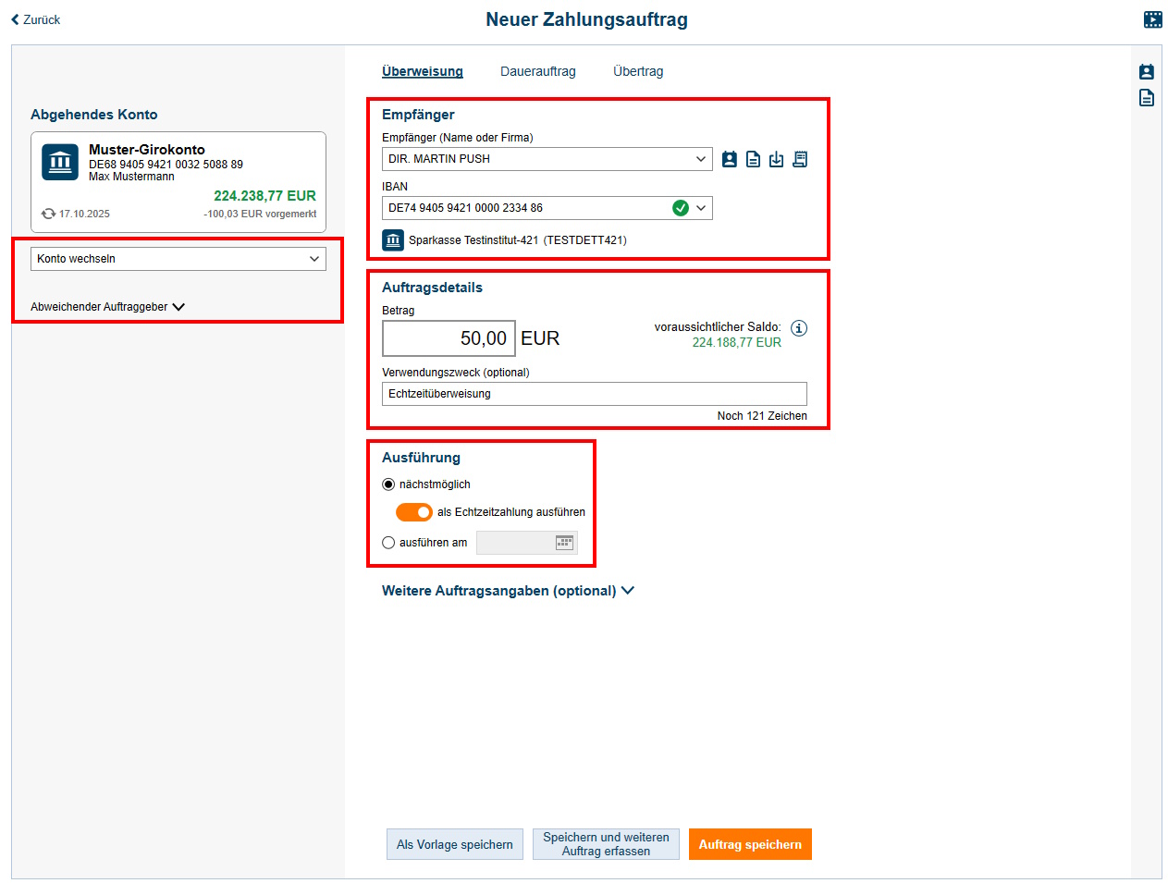Select the nächstmöglich execution option
The height and width of the screenshot is (883, 1168).
point(388,484)
